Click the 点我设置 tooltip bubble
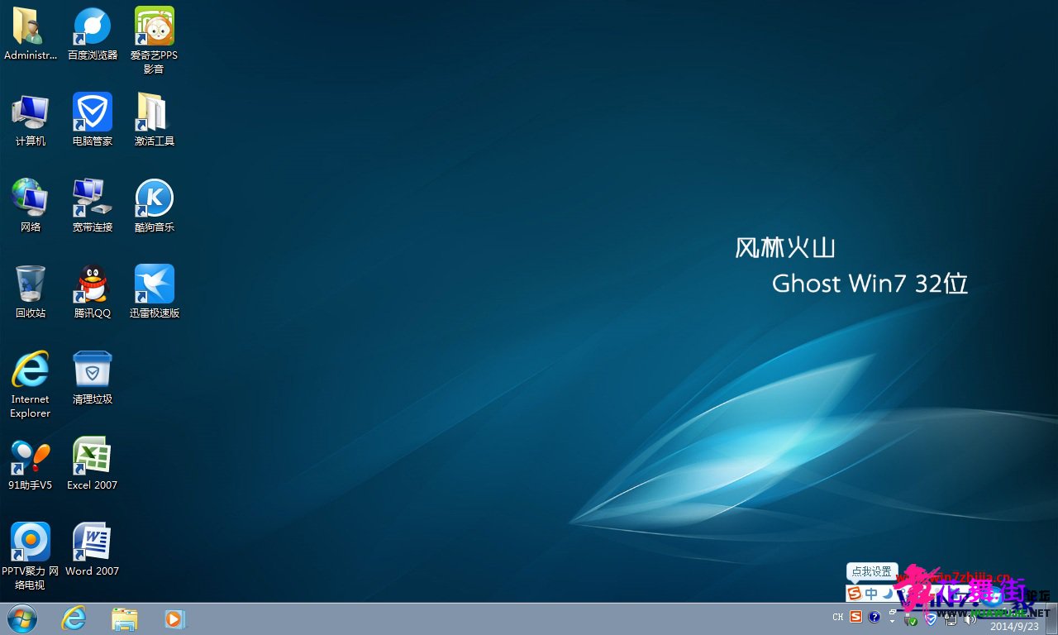The height and width of the screenshot is (635, 1058). [x=872, y=571]
